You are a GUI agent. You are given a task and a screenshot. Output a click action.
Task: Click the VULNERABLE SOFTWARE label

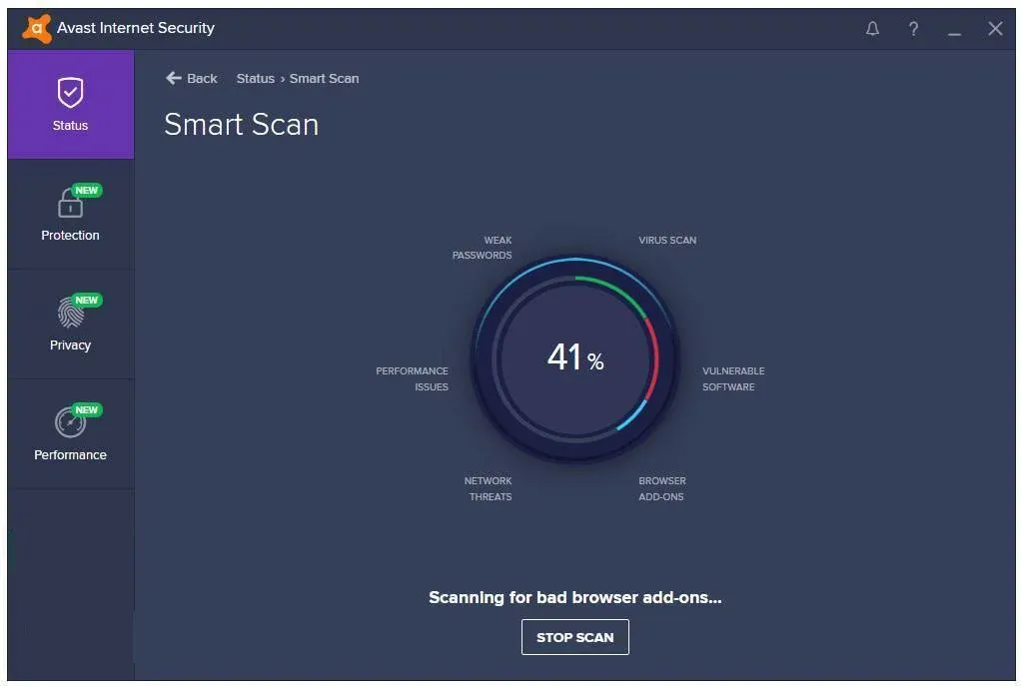click(733, 378)
